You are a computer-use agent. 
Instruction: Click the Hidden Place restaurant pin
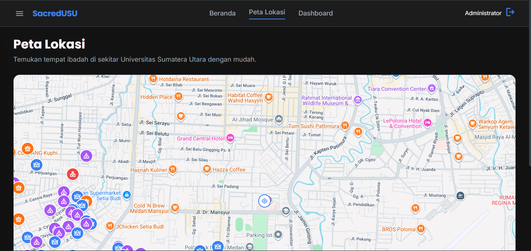tap(179, 96)
